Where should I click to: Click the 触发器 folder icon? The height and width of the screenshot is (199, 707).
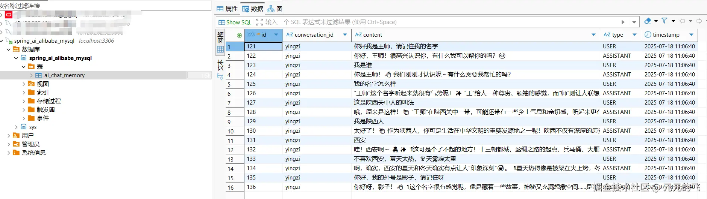pyautogui.click(x=31, y=109)
